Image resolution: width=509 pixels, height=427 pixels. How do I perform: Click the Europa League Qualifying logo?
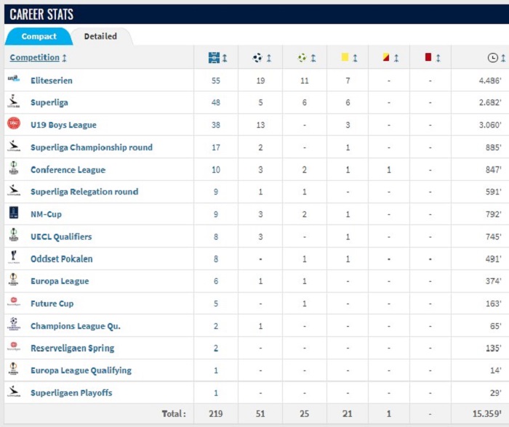coord(14,369)
